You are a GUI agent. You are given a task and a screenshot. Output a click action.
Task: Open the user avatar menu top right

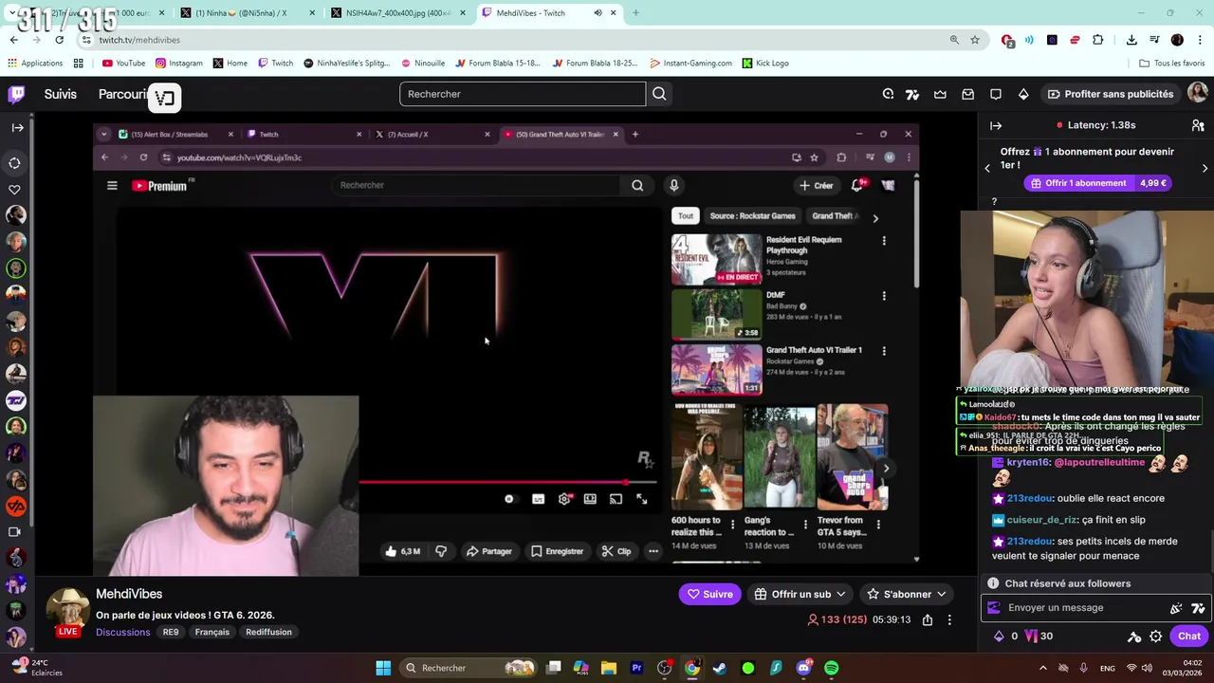1198,93
